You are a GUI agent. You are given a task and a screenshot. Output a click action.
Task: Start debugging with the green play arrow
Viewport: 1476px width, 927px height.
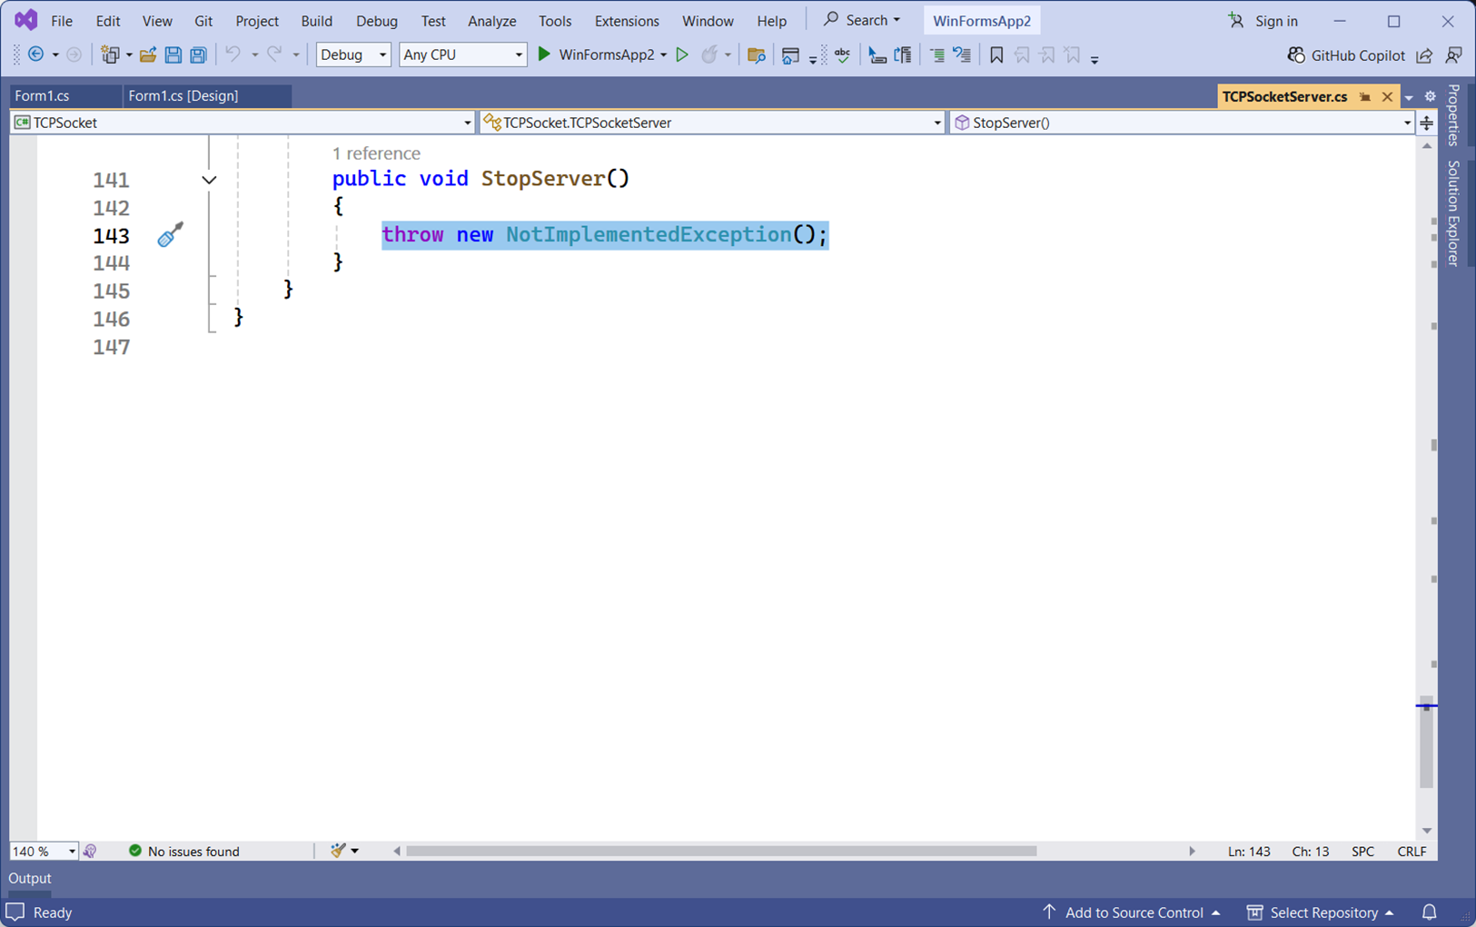click(544, 54)
